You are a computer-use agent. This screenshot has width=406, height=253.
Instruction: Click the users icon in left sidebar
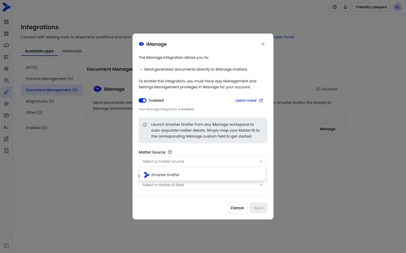(7, 80)
